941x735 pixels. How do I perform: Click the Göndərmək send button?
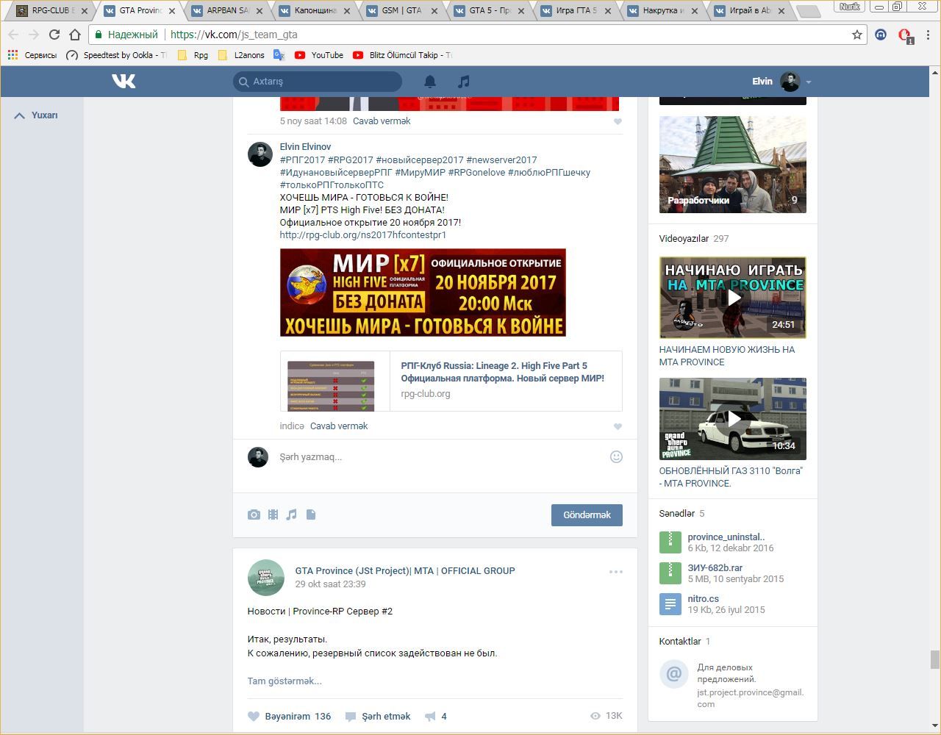[x=587, y=515]
